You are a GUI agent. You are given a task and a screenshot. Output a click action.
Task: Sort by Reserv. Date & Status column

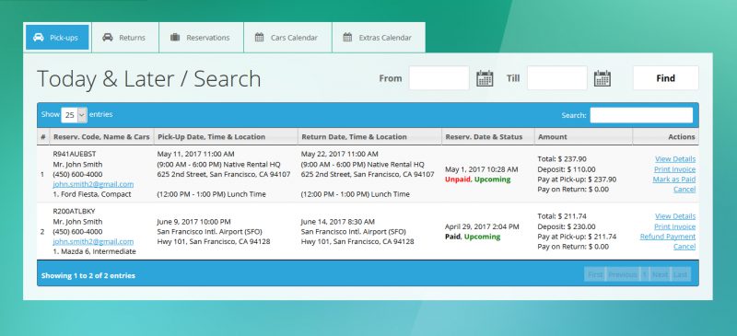488,137
